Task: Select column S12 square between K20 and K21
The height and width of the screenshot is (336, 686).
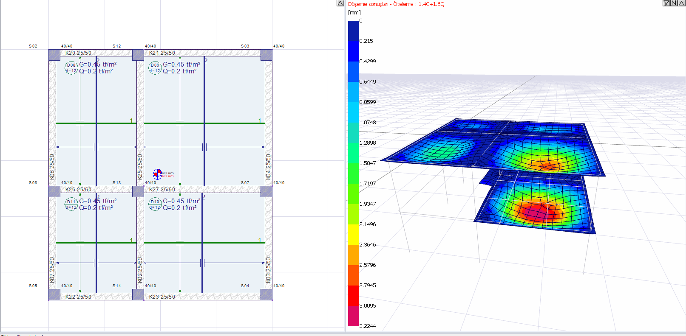Action: coord(138,55)
